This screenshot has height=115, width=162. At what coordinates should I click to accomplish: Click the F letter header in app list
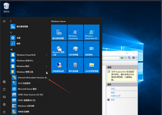pyautogui.click(x=11, y=21)
